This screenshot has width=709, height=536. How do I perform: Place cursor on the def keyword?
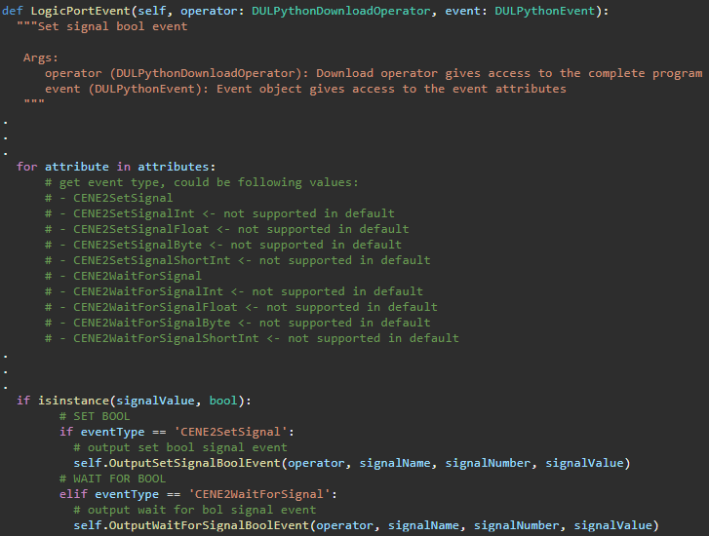[x=13, y=11]
